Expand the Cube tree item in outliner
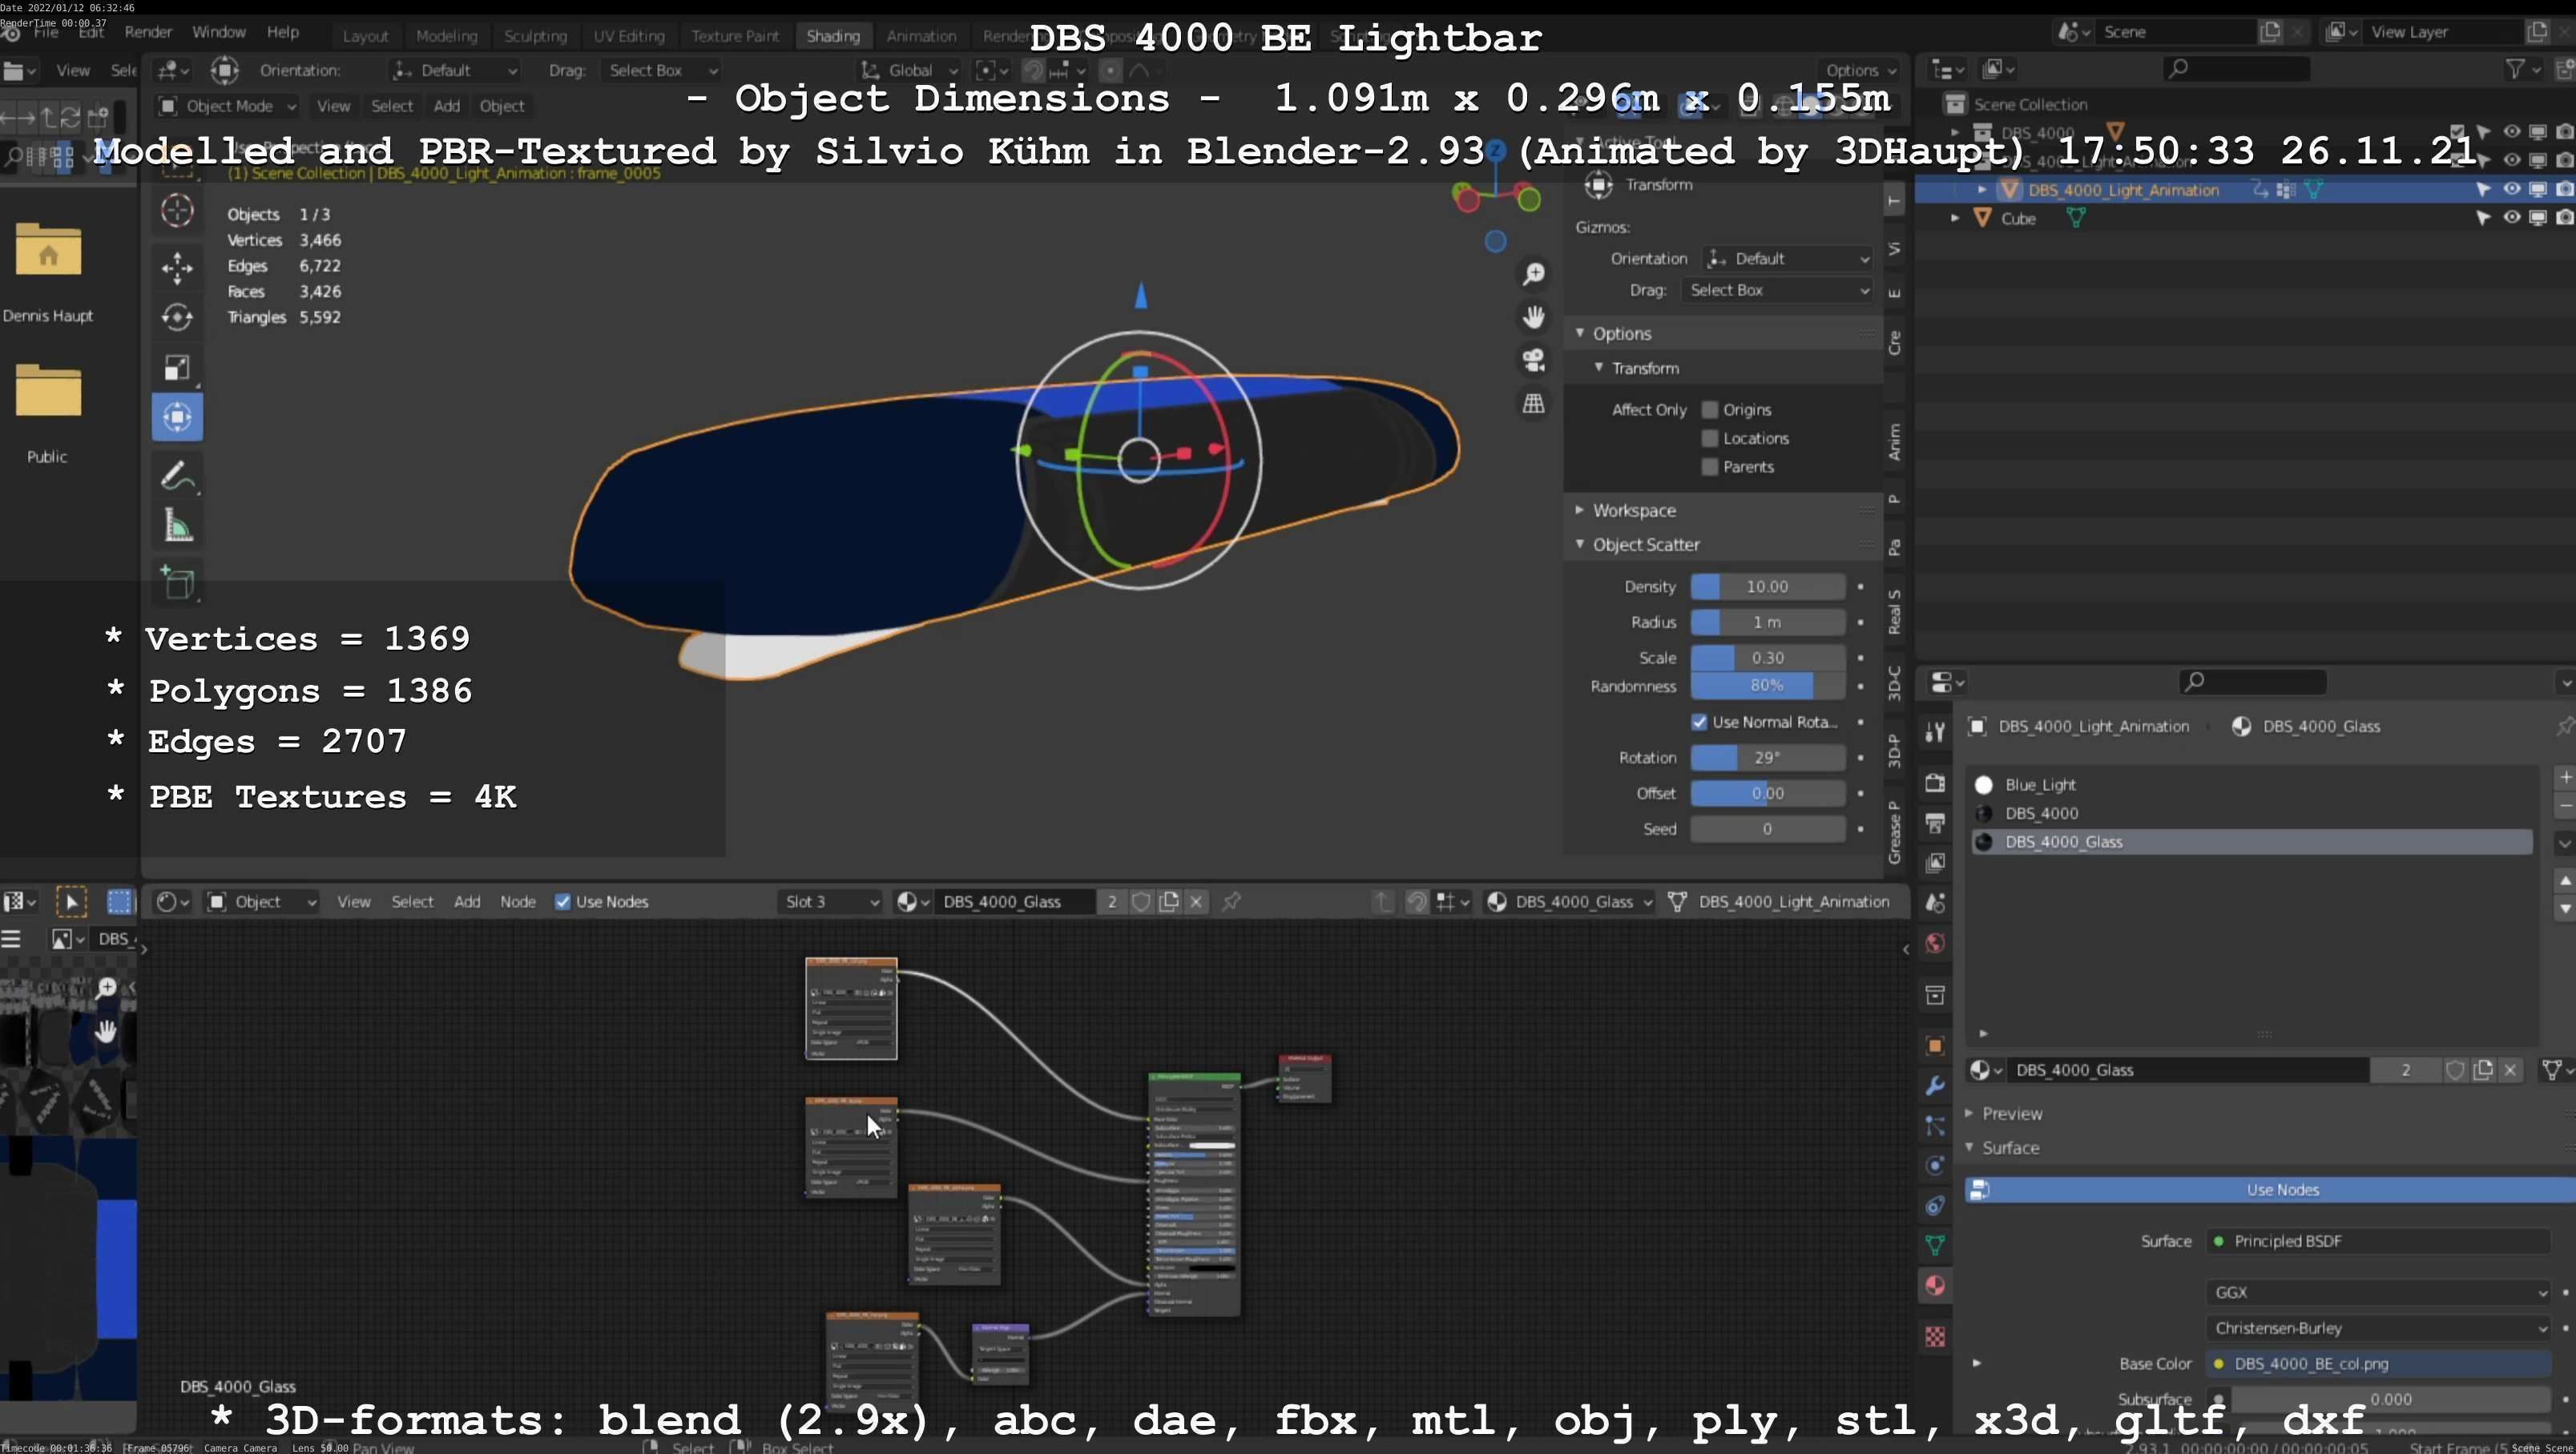Screen dimensions: 2576x1454 [x=1954, y=217]
